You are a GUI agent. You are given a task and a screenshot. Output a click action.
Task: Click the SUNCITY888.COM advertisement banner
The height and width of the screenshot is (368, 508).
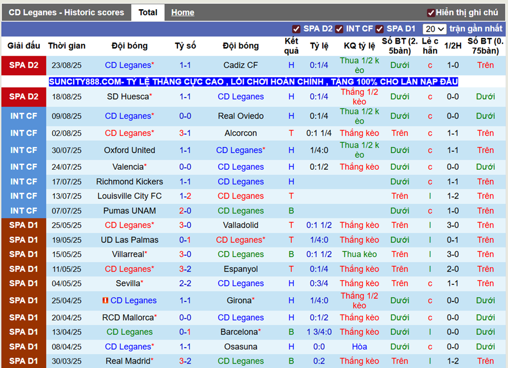point(253,81)
